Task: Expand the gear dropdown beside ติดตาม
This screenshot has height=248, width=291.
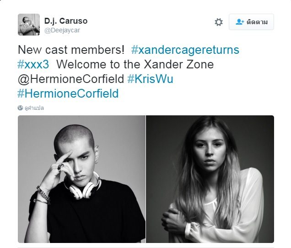Action: pos(219,22)
